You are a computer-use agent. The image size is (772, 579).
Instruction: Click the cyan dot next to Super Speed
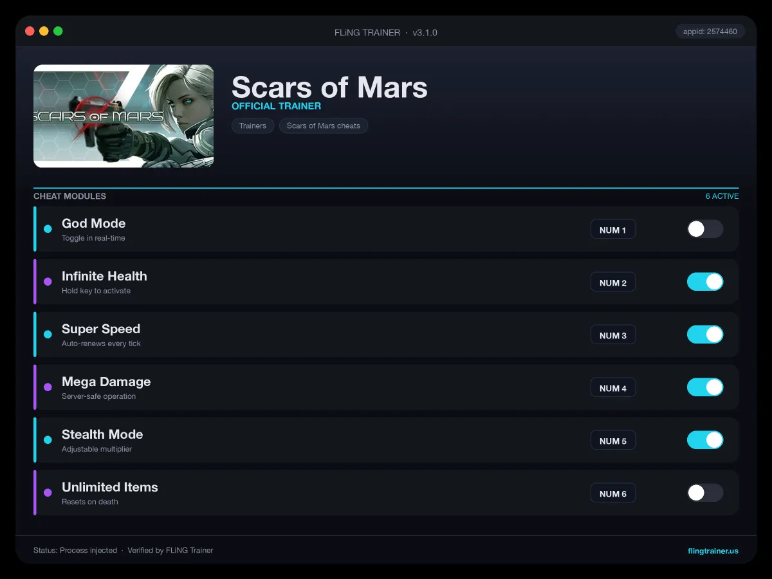pos(48,335)
